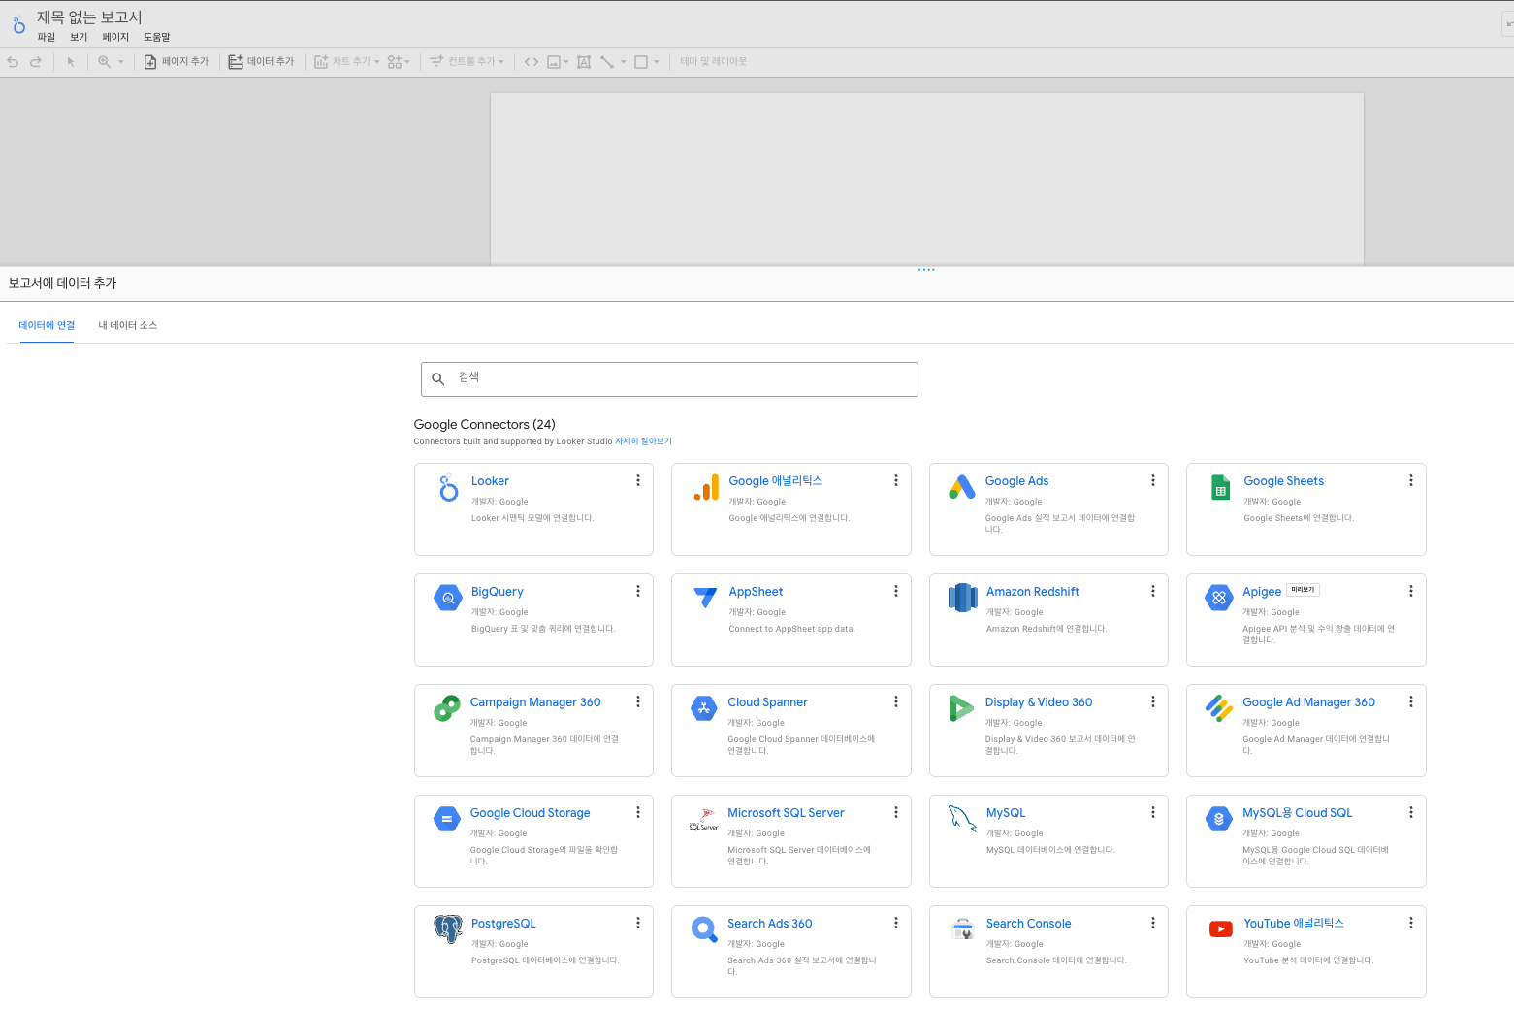
Task: Expand the 차트 추가 dropdown
Action: click(x=347, y=62)
